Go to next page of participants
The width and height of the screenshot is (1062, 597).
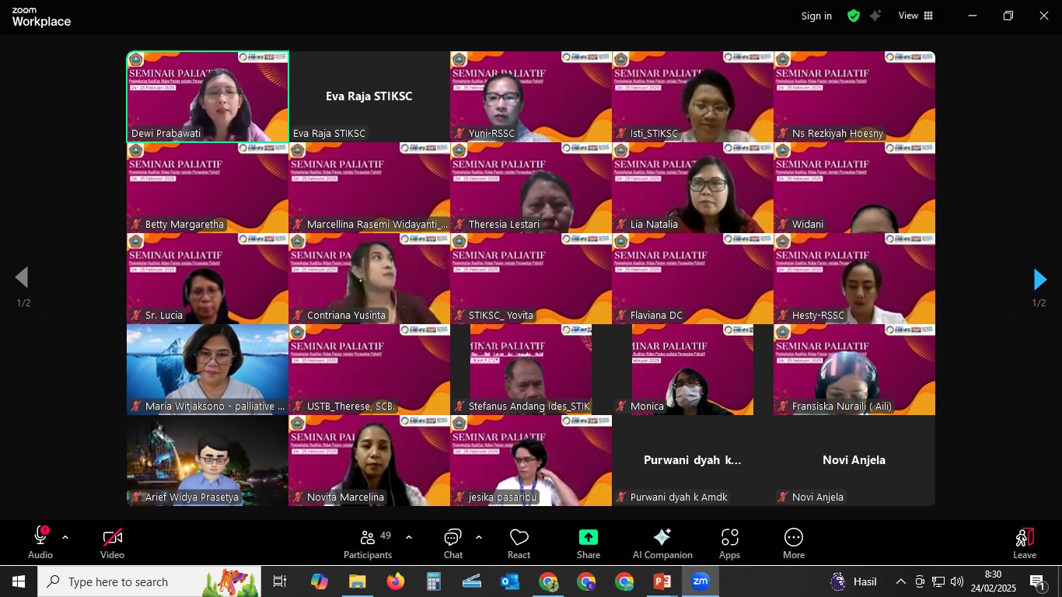[1039, 279]
